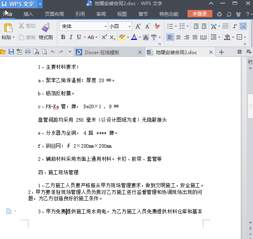
Task: Open the 特色功能 ribbon tab
Action: 169,14
